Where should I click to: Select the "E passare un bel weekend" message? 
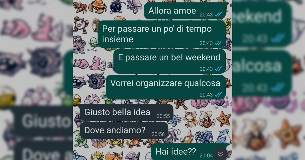(x=170, y=61)
